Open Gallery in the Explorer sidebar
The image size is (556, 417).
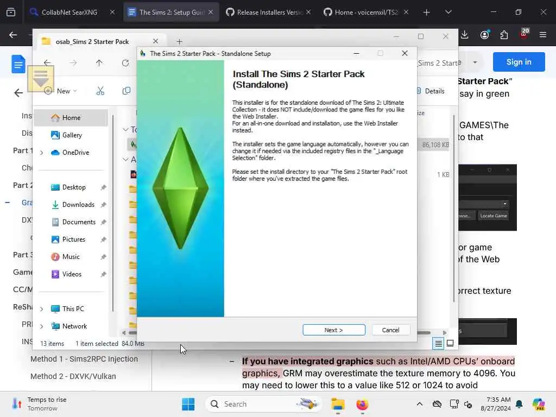coord(72,135)
